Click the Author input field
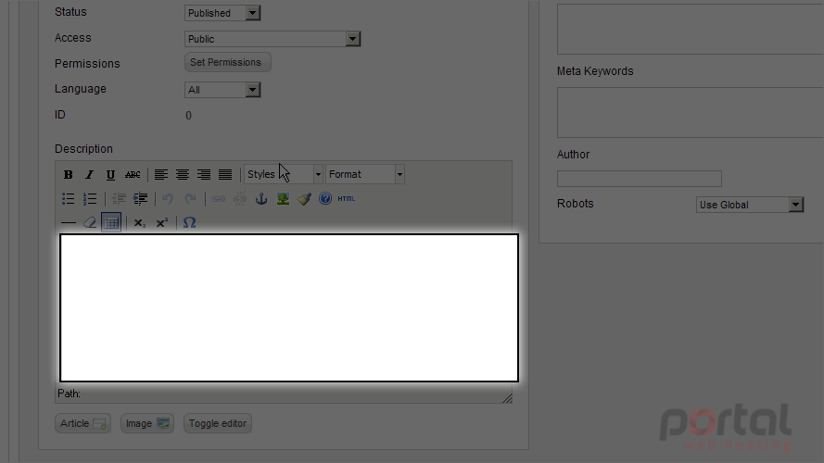This screenshot has height=463, width=824. pos(639,179)
